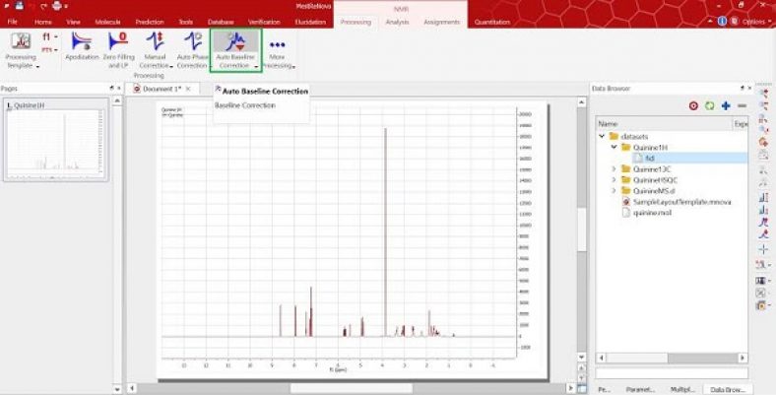Open Processing Template dropdown arrow

[38, 66]
